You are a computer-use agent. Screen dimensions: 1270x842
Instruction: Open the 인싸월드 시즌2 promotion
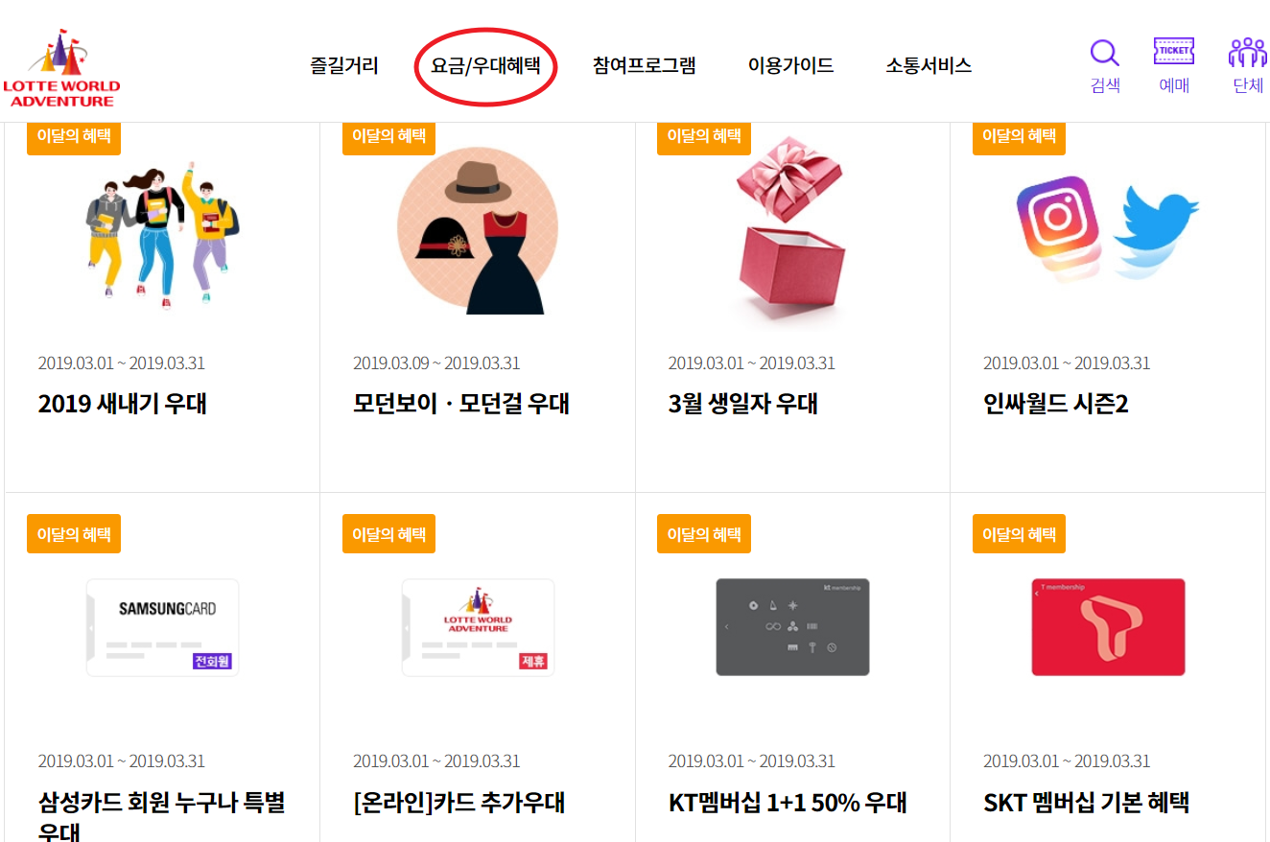pos(1055,404)
